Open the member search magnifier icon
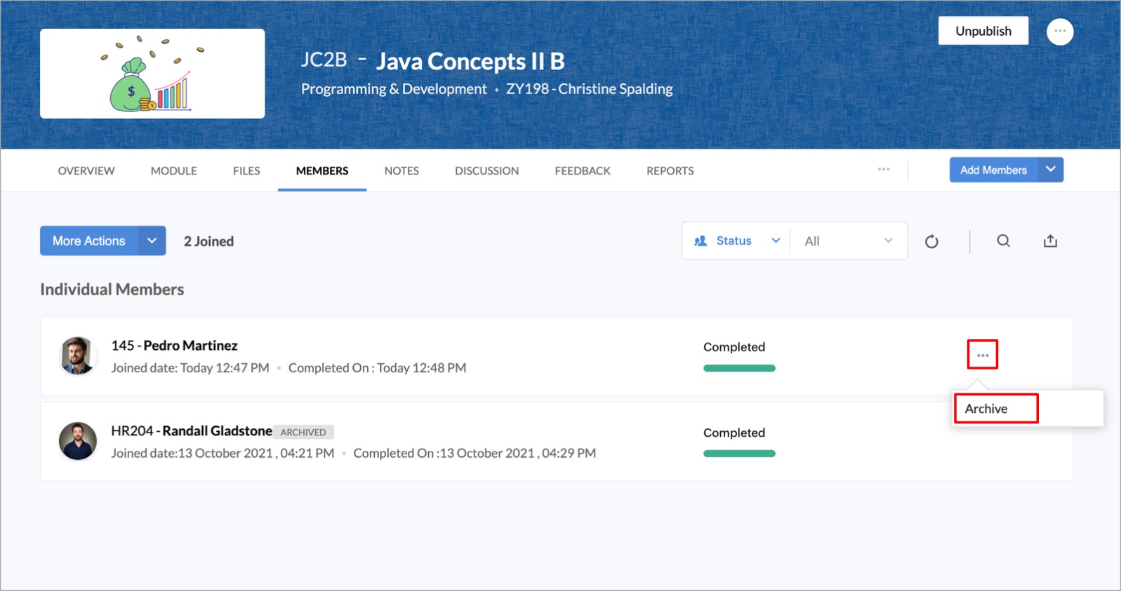The width and height of the screenshot is (1121, 591). pyautogui.click(x=1003, y=241)
